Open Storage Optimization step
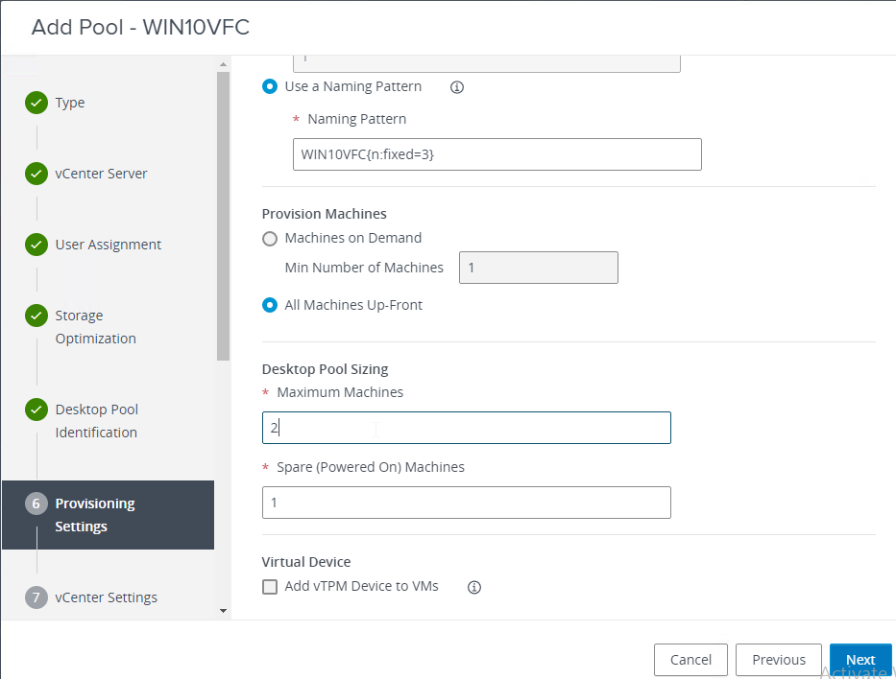 pos(95,327)
